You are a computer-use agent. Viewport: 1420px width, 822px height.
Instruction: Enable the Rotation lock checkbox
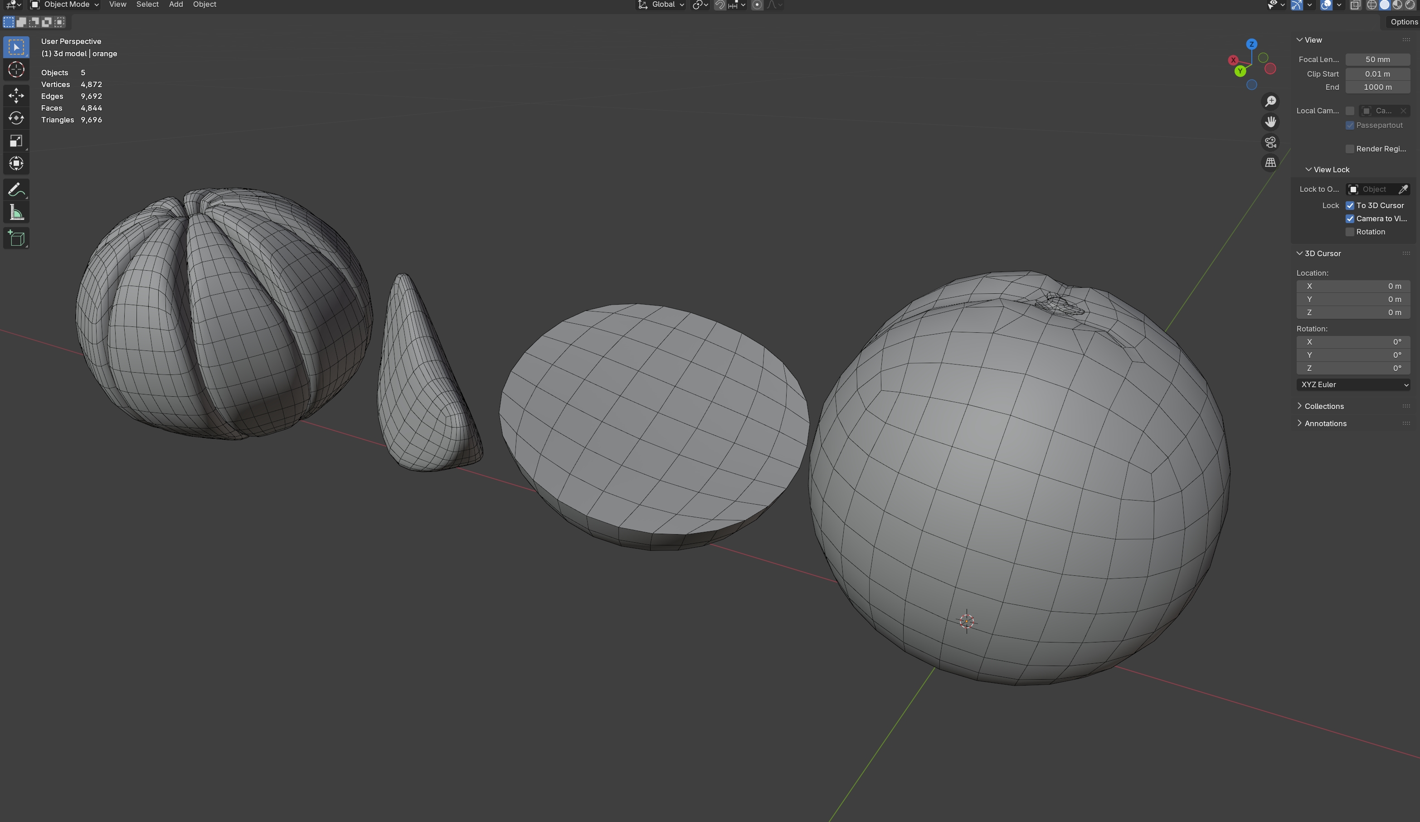(x=1350, y=232)
